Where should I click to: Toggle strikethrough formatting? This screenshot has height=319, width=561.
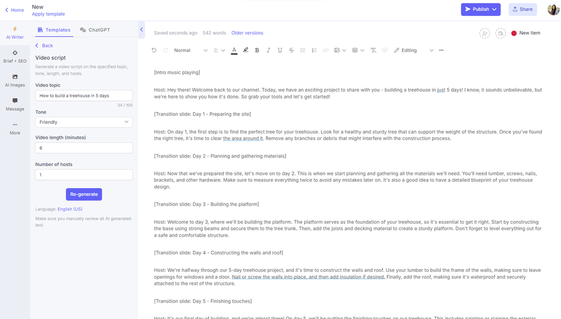point(291,50)
